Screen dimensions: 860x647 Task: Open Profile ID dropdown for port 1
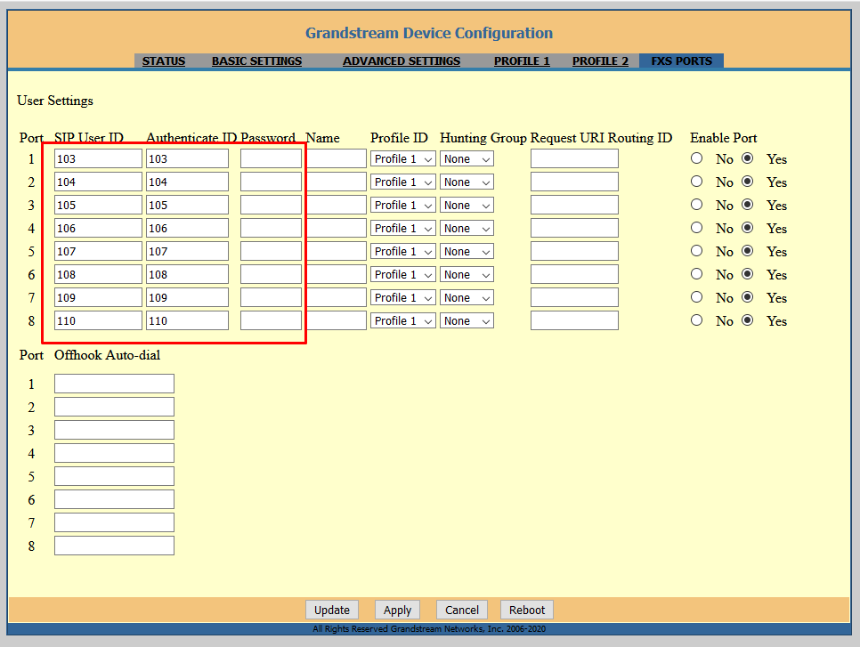tap(402, 159)
